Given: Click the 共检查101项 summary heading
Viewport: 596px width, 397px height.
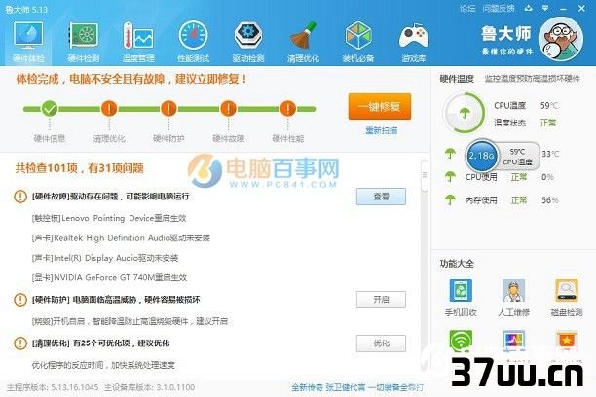Looking at the screenshot, I should point(80,168).
